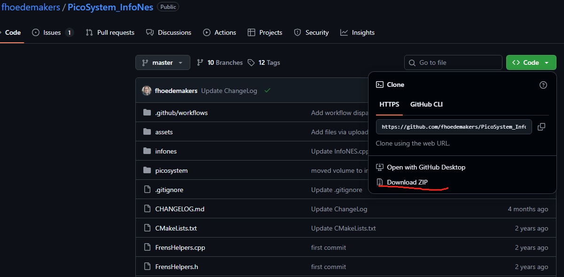This screenshot has width=564, height=277.
Task: Click the folder icon beside assets
Action: coord(147,132)
